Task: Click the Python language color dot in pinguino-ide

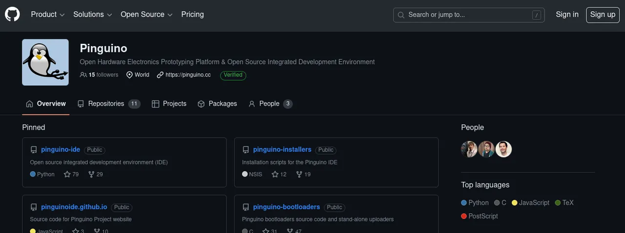Action: pyautogui.click(x=33, y=174)
